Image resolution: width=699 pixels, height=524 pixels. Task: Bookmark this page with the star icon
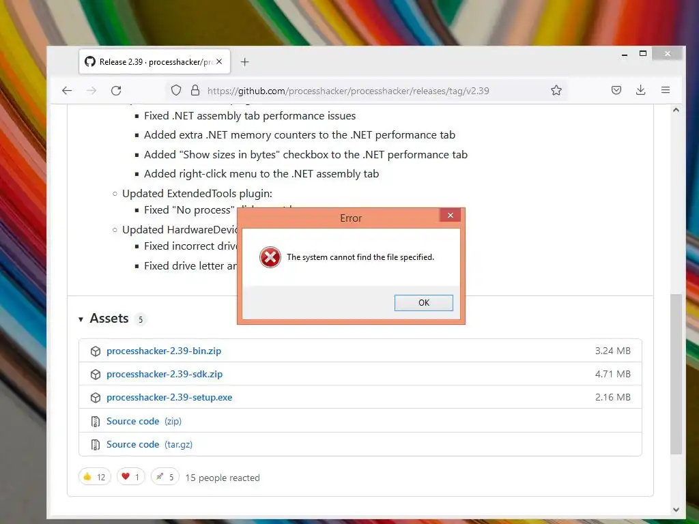[556, 91]
